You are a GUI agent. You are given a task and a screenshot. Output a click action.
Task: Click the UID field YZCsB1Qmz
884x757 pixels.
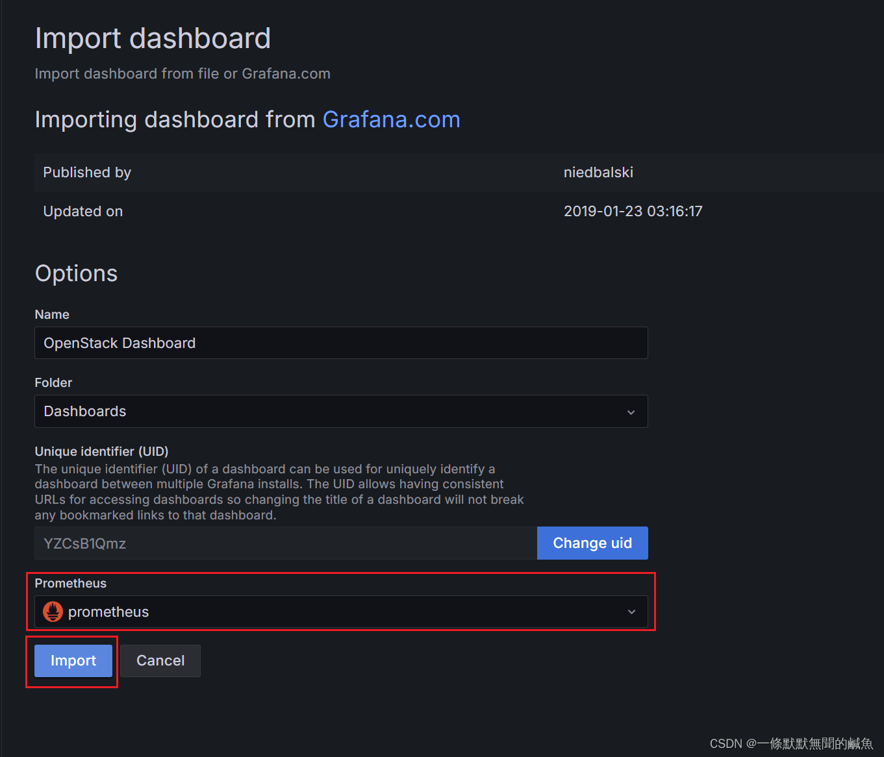286,543
